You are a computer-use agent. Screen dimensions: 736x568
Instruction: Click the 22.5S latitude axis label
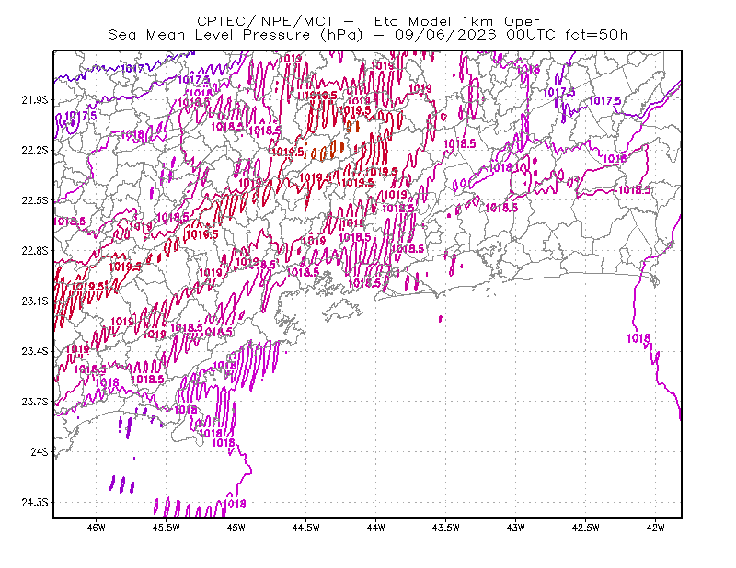35,200
